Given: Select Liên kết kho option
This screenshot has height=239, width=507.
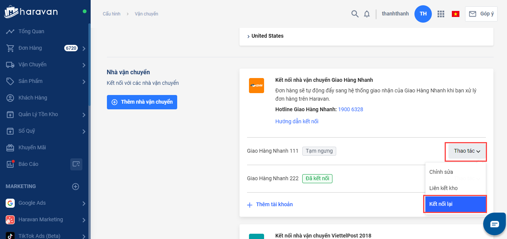Looking at the screenshot, I should [x=444, y=188].
